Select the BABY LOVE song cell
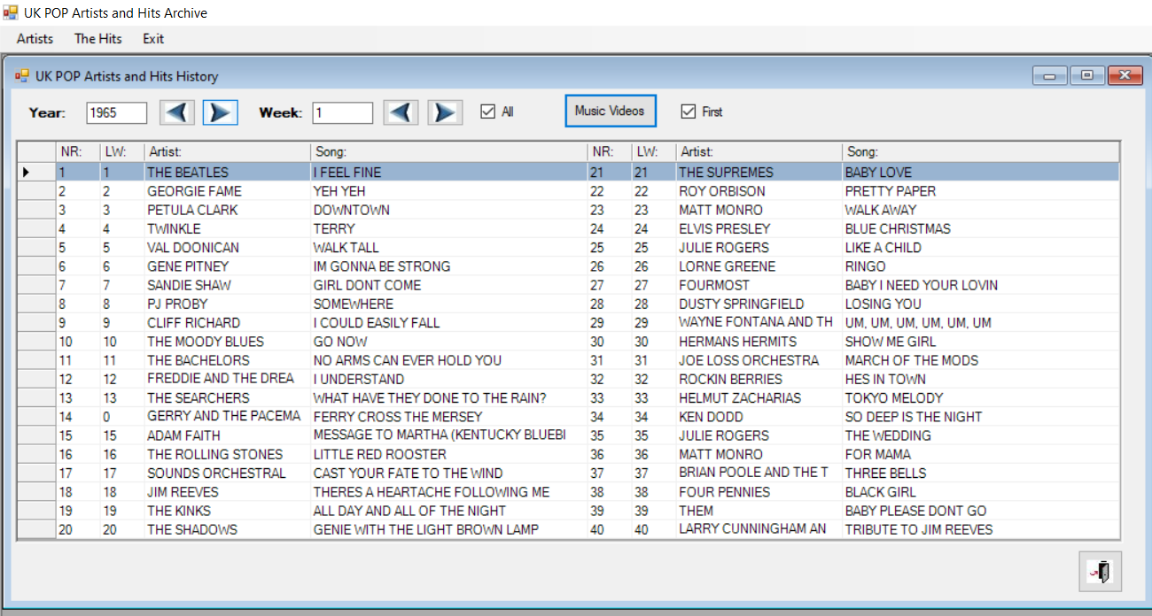Viewport: 1152px width, 616px height. point(981,173)
